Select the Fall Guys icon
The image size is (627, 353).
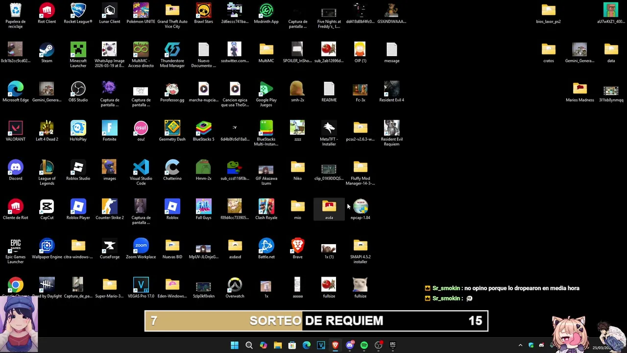tap(204, 207)
